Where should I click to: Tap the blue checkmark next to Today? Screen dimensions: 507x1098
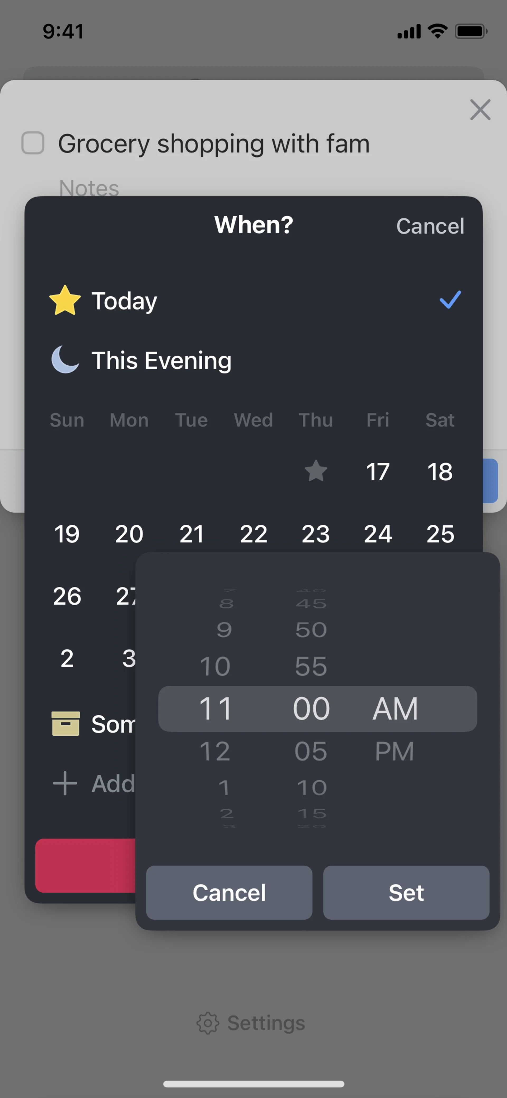[450, 300]
